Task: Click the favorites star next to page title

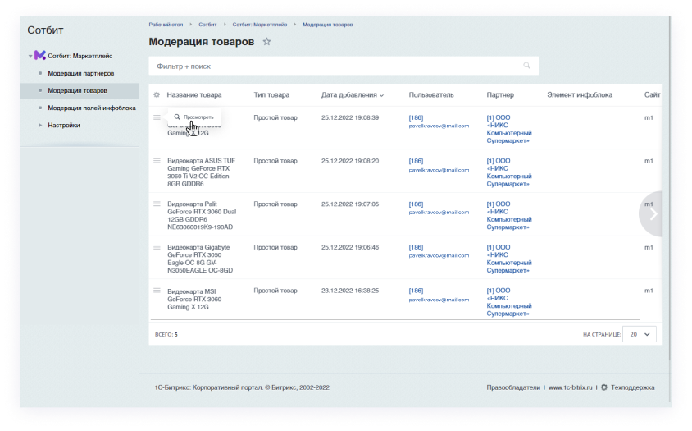Action: (x=266, y=42)
